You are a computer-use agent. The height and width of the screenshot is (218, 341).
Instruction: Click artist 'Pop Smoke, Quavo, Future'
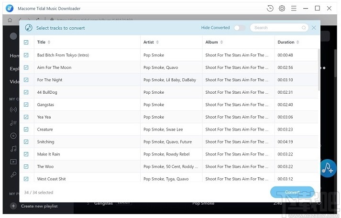click(x=168, y=142)
